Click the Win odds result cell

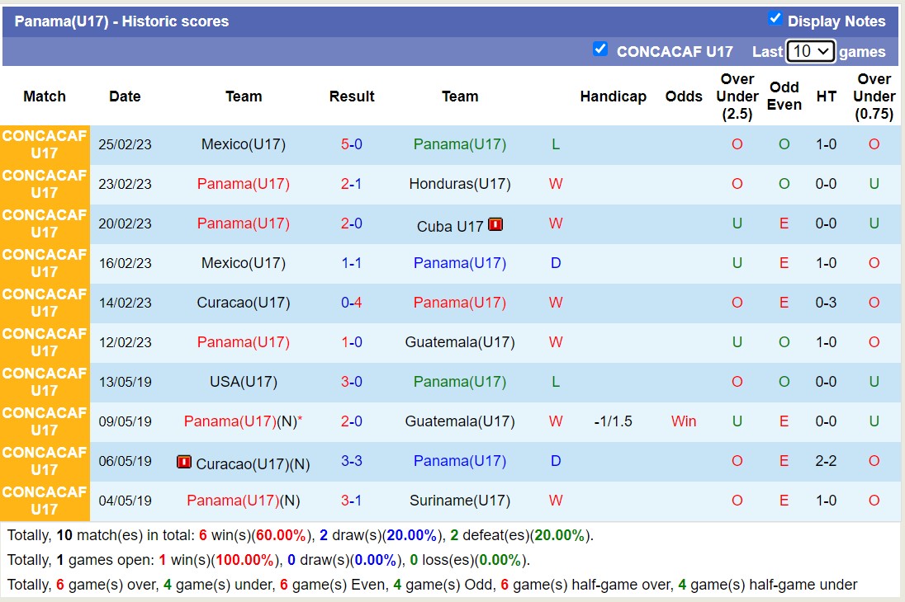tap(684, 421)
